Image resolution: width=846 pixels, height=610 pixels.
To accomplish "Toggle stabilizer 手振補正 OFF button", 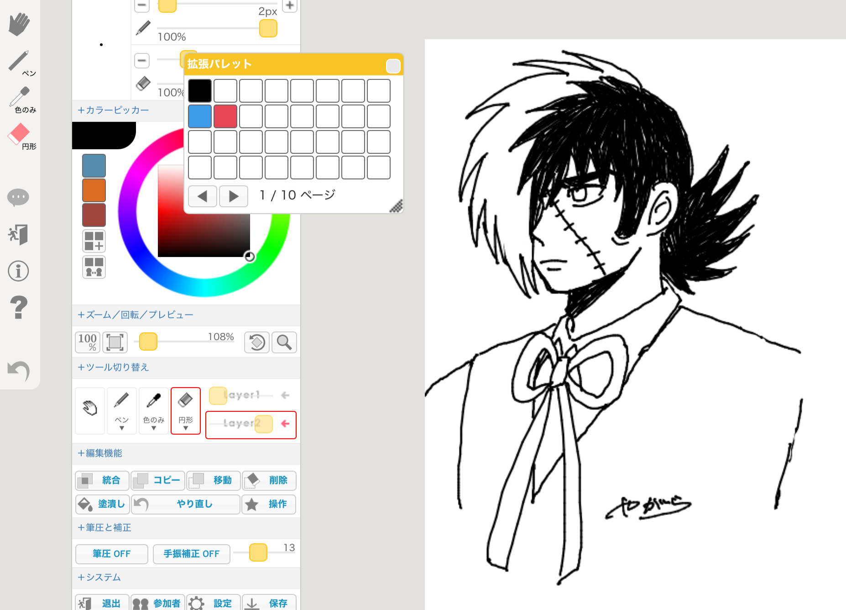I will 192,554.
